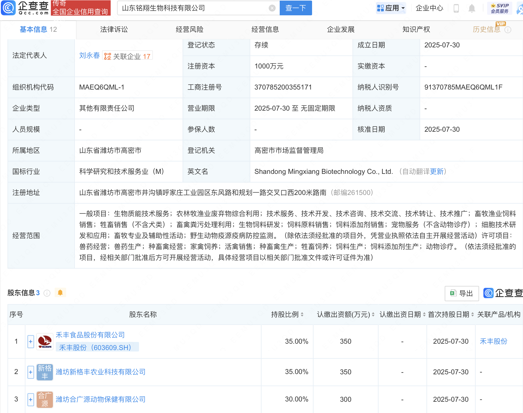The image size is (523, 413).
Task: Click organization code MAEQ6QML-1
Action: [102, 87]
